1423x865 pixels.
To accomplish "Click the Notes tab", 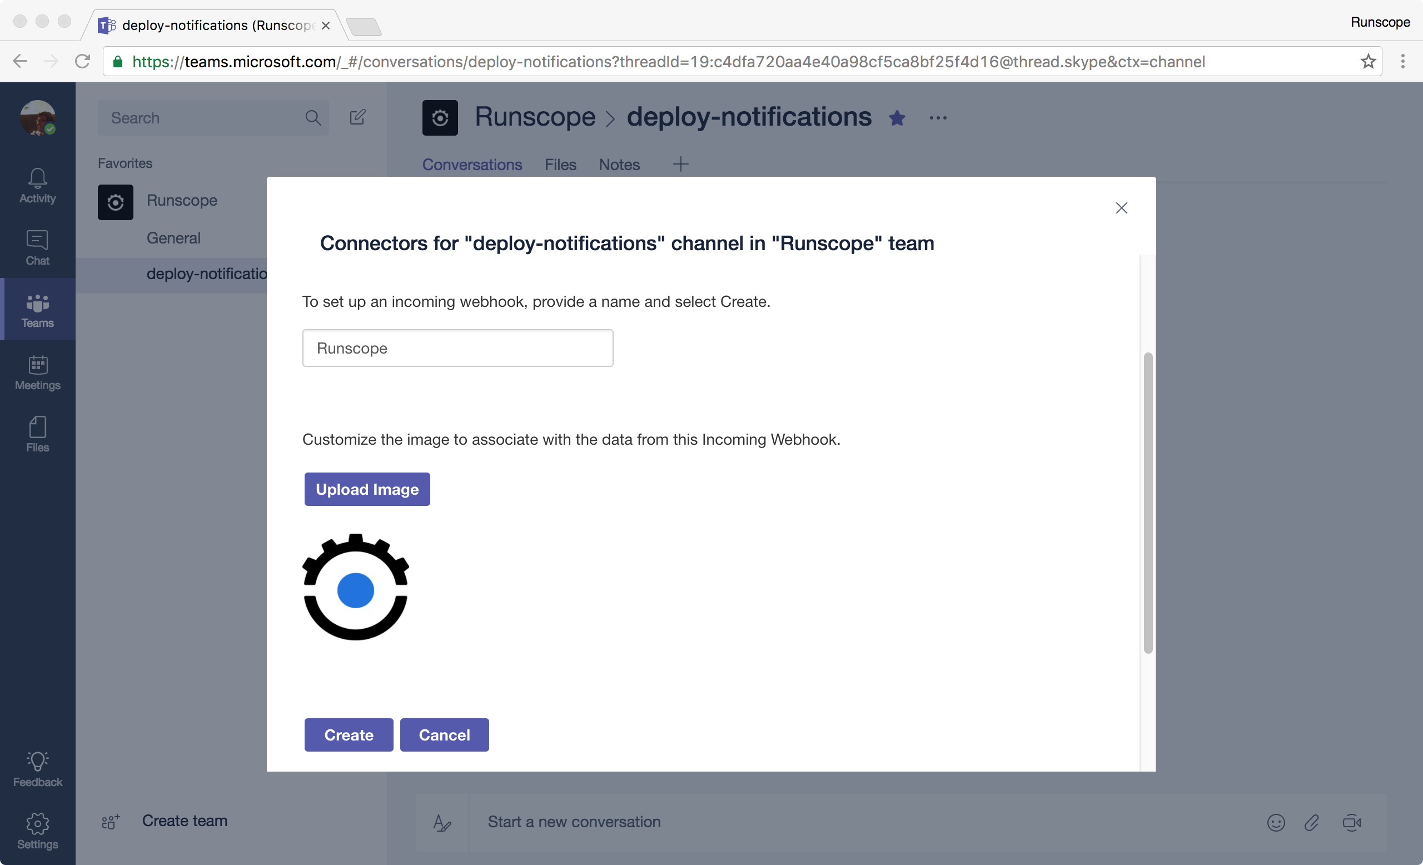I will coord(618,163).
